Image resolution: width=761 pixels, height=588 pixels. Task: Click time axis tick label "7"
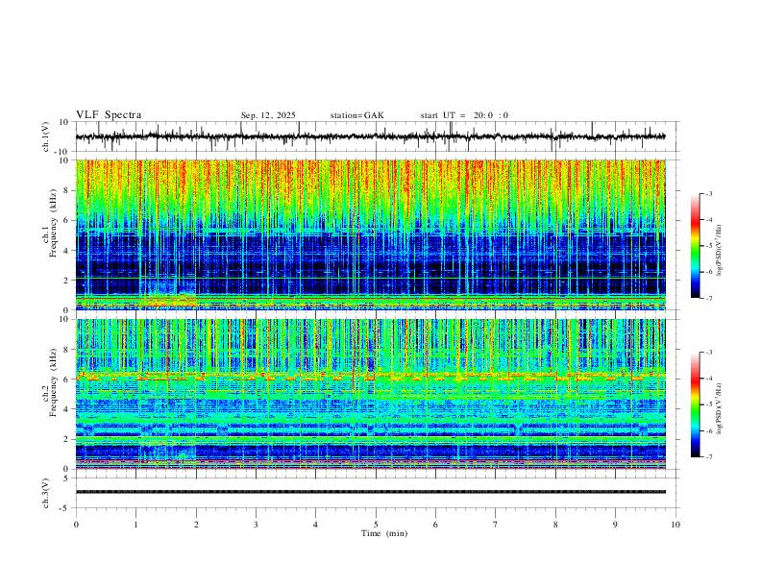coord(496,525)
